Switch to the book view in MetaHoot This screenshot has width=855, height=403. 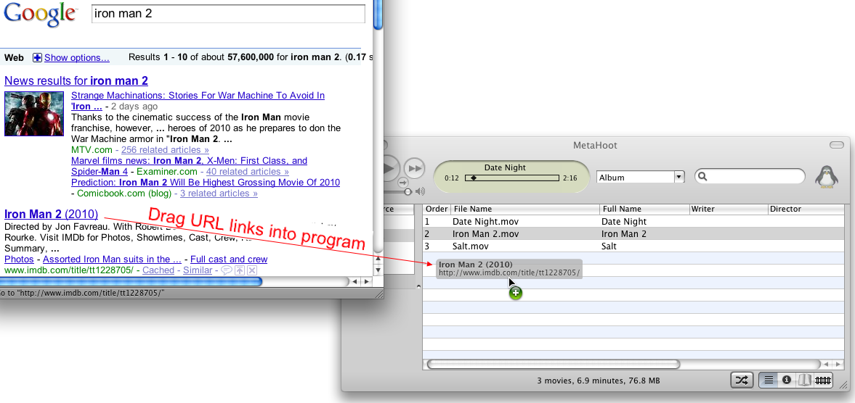click(x=804, y=380)
